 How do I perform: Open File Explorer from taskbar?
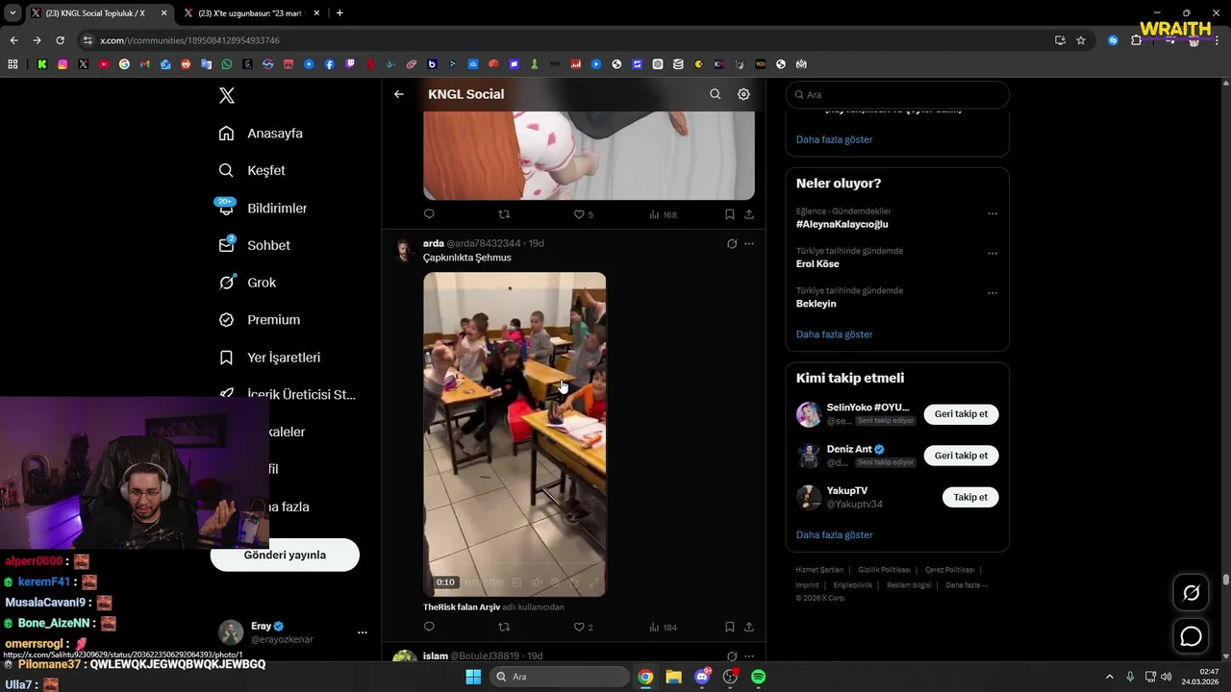click(x=673, y=677)
